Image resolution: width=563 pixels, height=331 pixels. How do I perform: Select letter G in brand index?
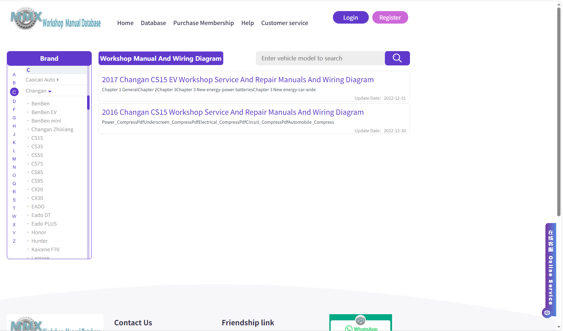(x=14, y=118)
